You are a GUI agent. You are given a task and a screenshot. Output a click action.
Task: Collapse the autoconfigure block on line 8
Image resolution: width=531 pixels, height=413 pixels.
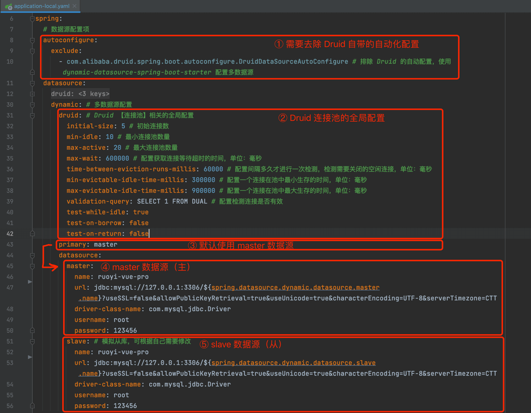[x=32, y=40]
